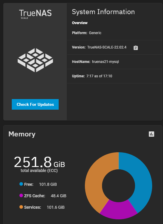Select the blue Free legend dot
The width and height of the screenshot is (163, 224).
[x=21, y=184]
